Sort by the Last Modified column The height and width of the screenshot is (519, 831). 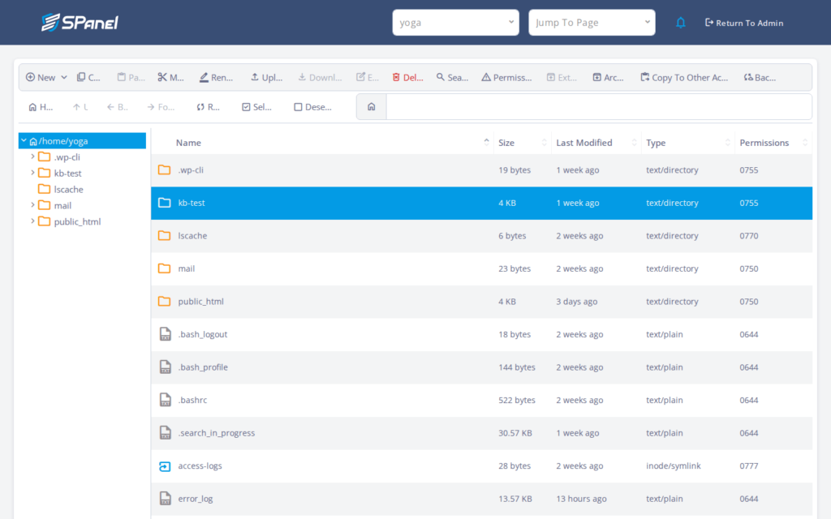click(x=596, y=143)
